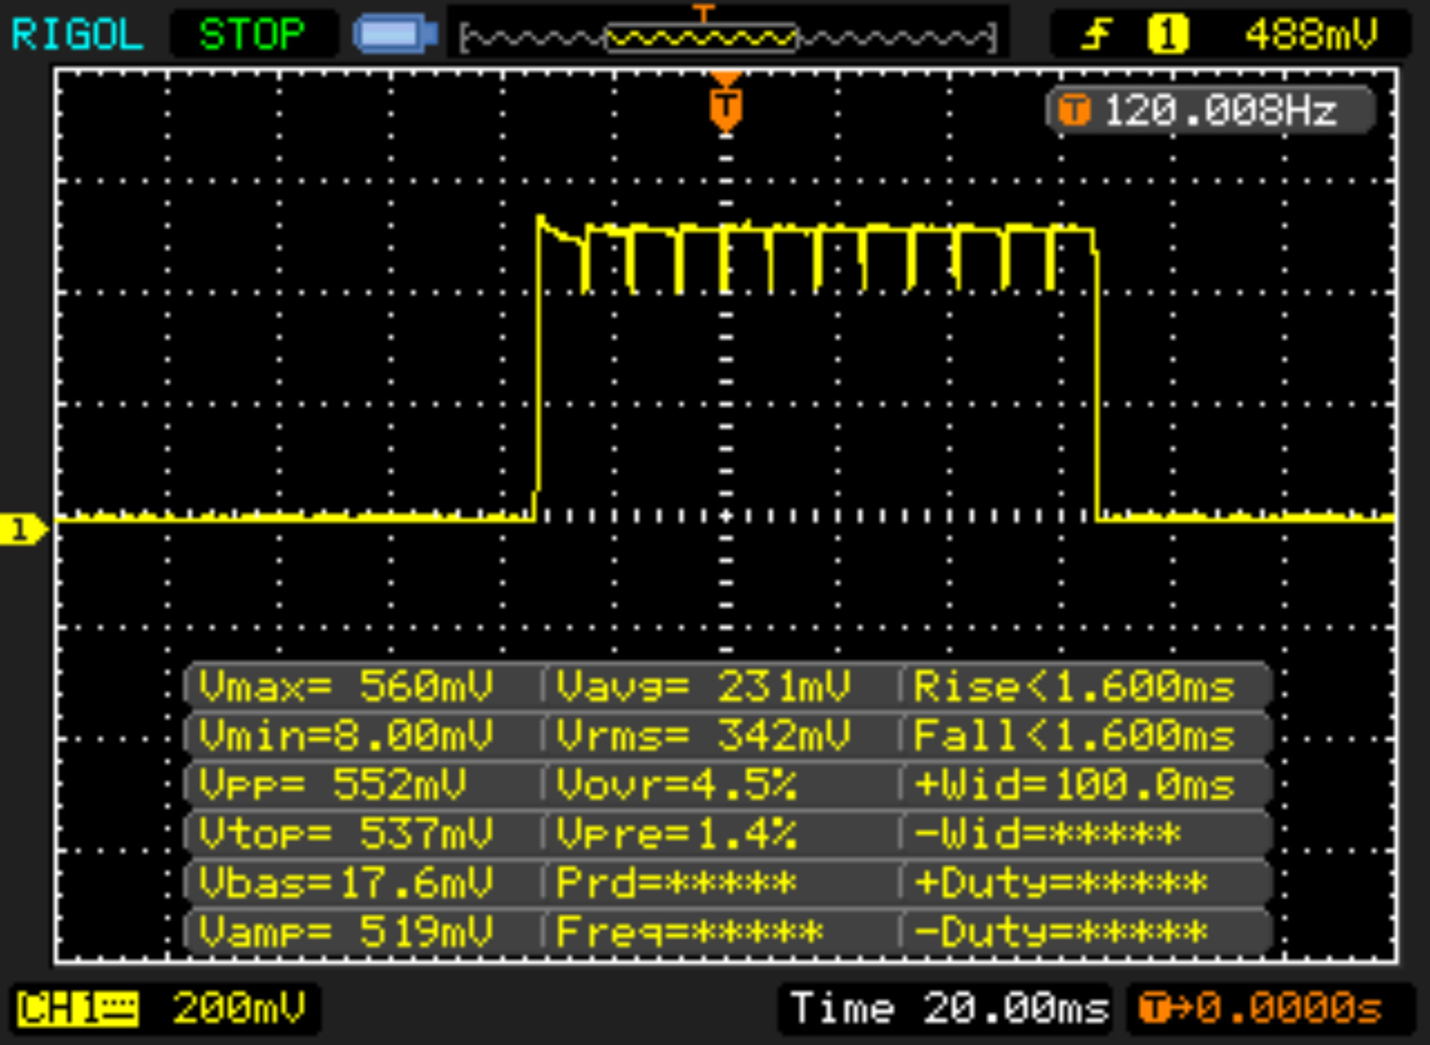Select the Vavg= 231mV measurement

pyautogui.click(x=704, y=686)
